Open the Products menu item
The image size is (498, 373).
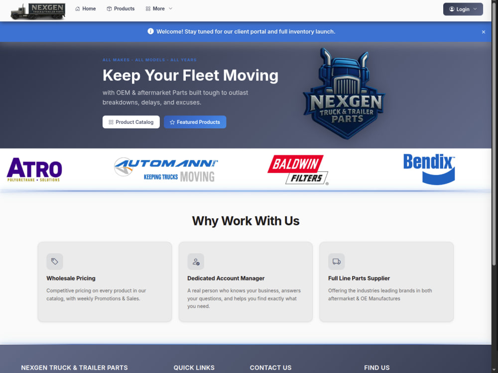121,9
